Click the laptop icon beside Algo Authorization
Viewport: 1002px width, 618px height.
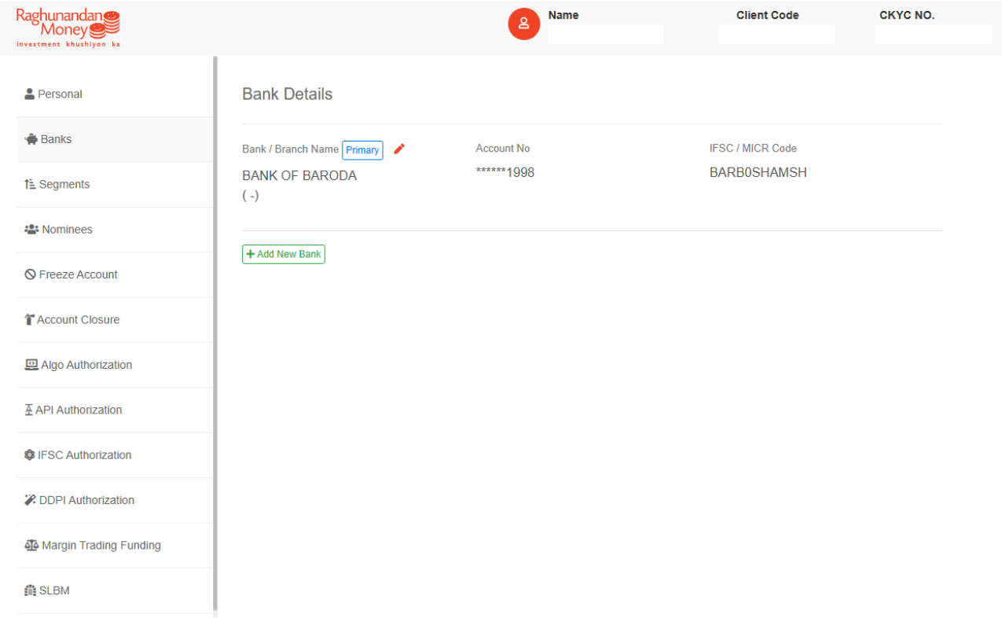pyautogui.click(x=31, y=365)
